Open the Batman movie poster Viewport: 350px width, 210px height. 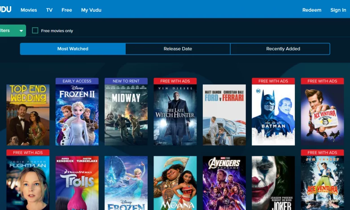pos(273,115)
